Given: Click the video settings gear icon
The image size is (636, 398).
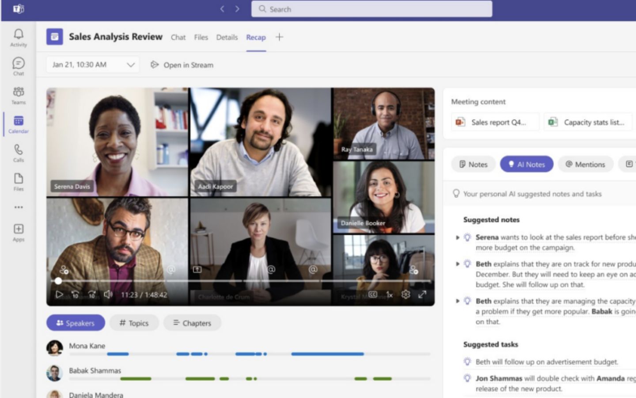Looking at the screenshot, I should pyautogui.click(x=406, y=295).
